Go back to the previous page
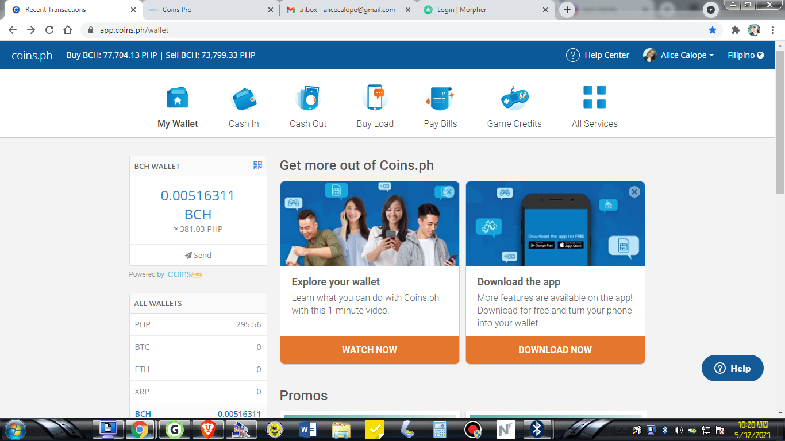The height and width of the screenshot is (441, 785). (x=13, y=30)
